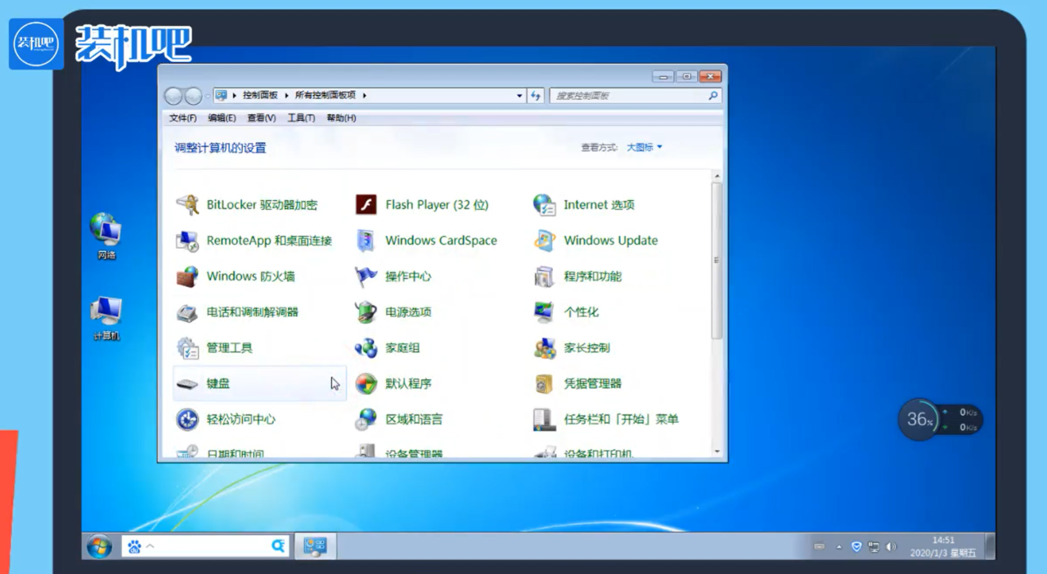Open the Flash Player (32 位) icon
Viewport: 1047px width, 574px height.
click(366, 204)
